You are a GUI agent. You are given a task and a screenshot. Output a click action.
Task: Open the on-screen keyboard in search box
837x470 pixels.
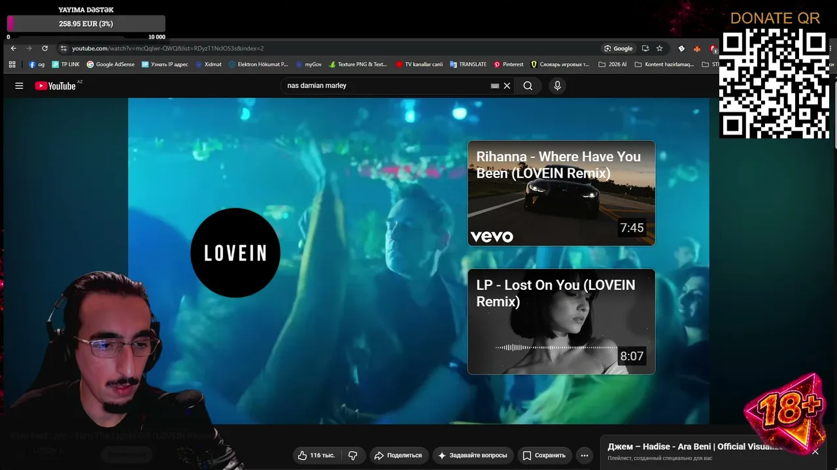tap(495, 86)
